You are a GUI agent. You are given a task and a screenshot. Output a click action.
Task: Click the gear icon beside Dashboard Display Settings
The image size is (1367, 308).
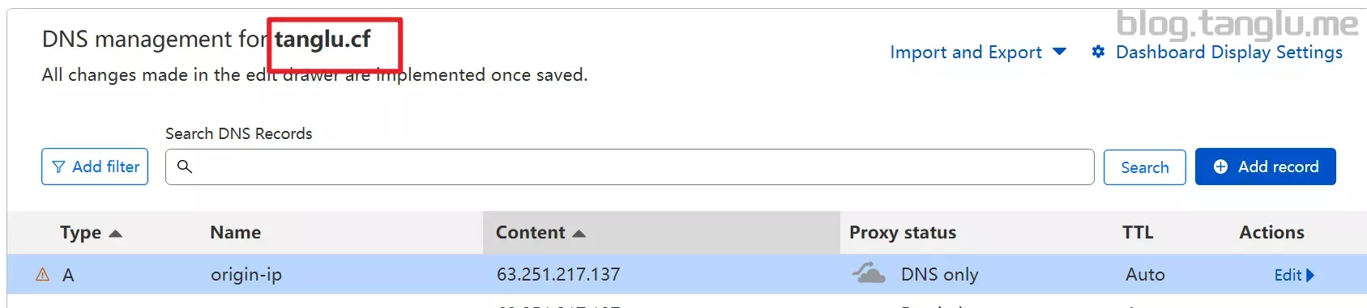tap(1098, 52)
